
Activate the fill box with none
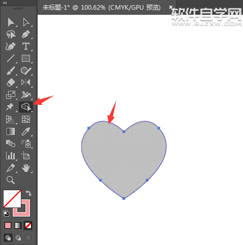pos(12,199)
